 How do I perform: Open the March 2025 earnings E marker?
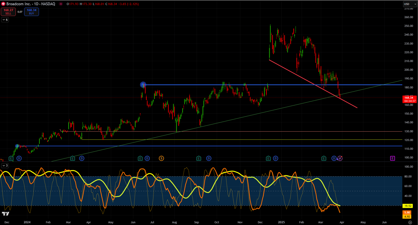[x=324, y=158]
